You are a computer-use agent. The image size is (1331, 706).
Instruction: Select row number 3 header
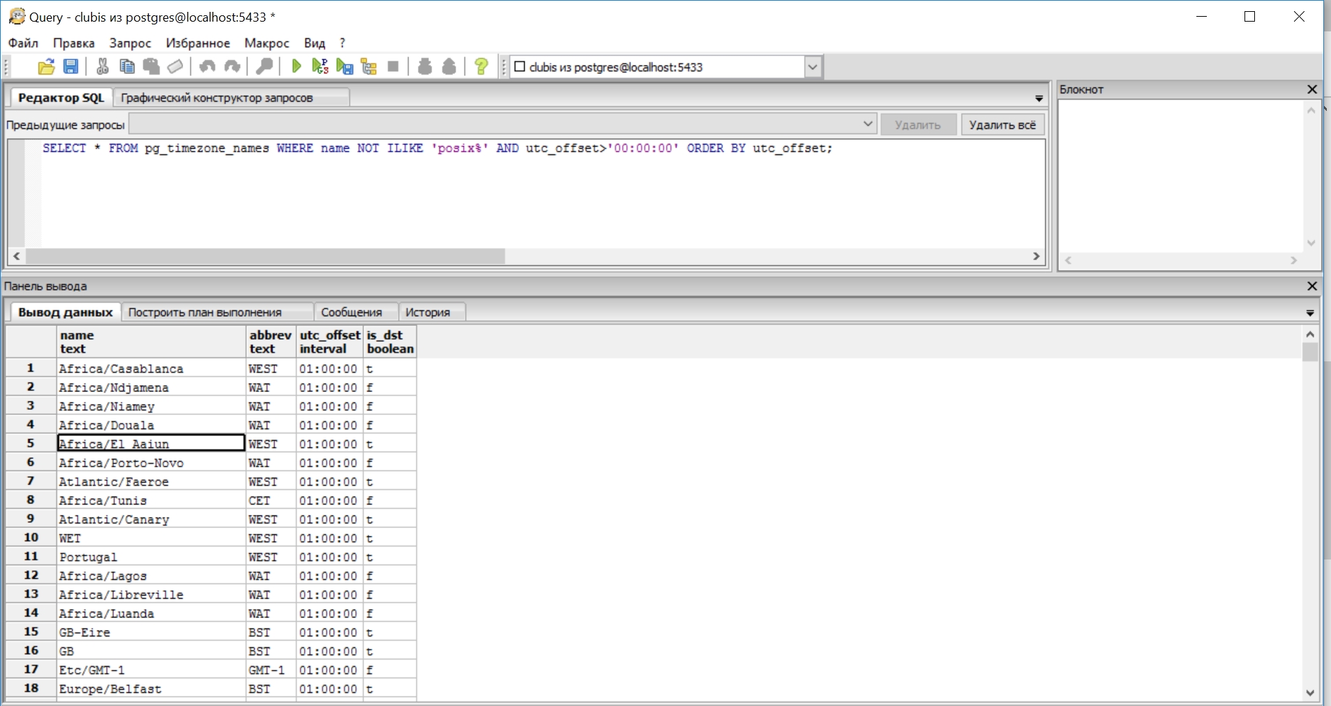coord(31,406)
